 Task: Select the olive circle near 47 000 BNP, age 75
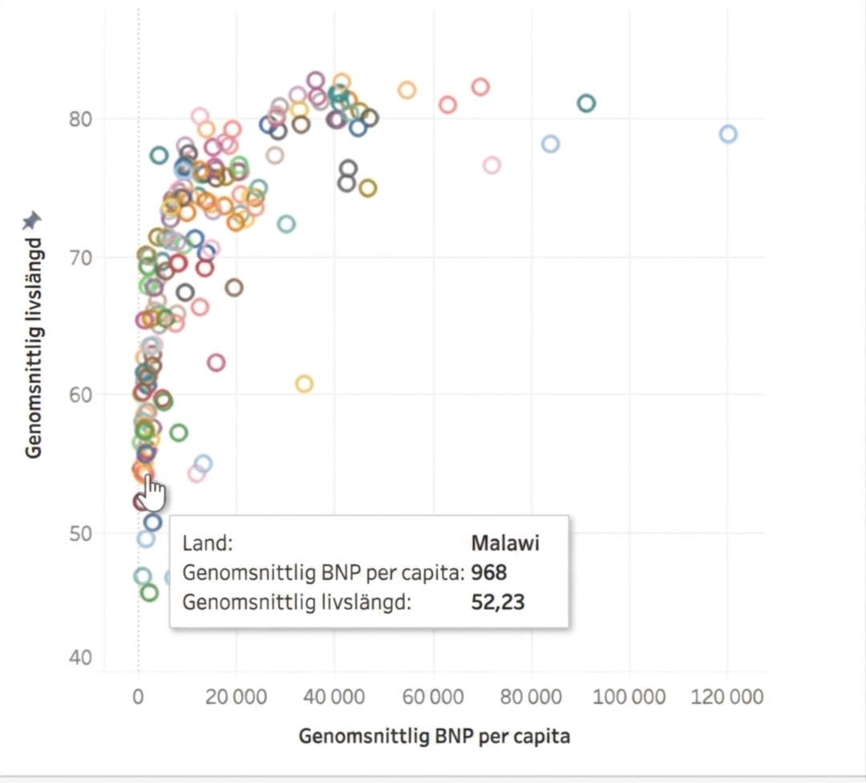coord(368,188)
